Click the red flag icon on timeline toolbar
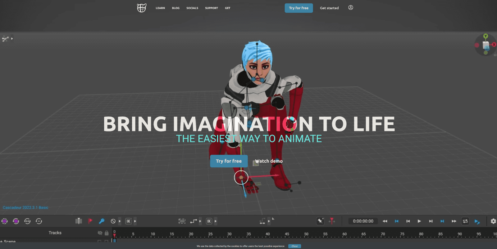Screen dimensions: 497x249 (90, 221)
